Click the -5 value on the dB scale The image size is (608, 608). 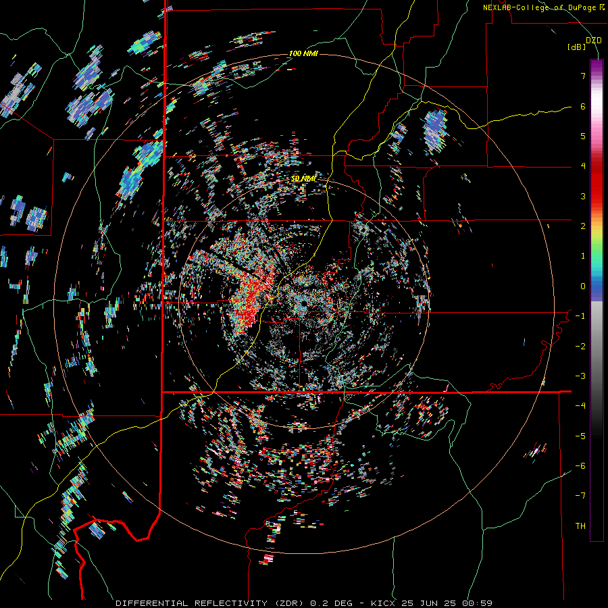580,436
